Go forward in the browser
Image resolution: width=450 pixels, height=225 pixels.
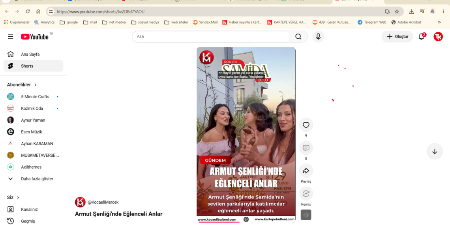[17, 11]
